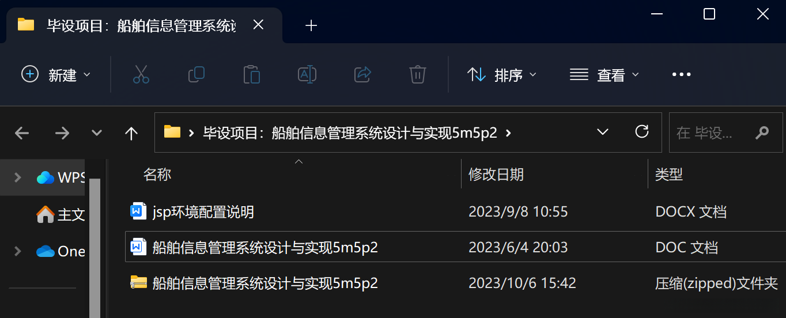This screenshot has height=318, width=786.
Task: Add a new tab with plus button
Action: tap(311, 25)
